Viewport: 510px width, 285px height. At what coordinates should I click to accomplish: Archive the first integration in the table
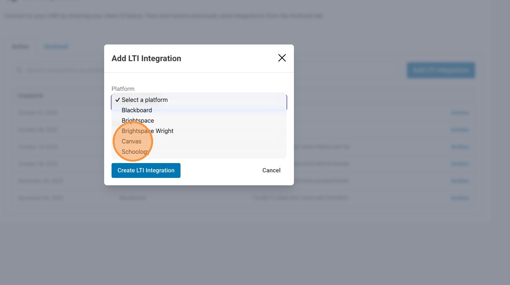pyautogui.click(x=460, y=113)
